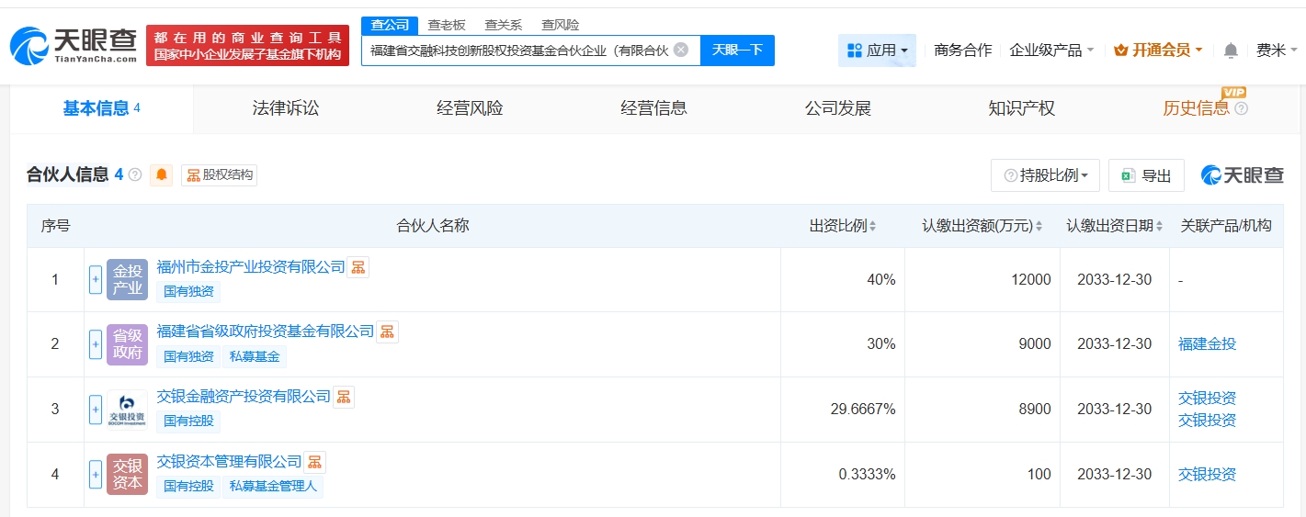This screenshot has width=1306, height=517.
Task: Clear the search box with the X icon
Action: click(680, 50)
